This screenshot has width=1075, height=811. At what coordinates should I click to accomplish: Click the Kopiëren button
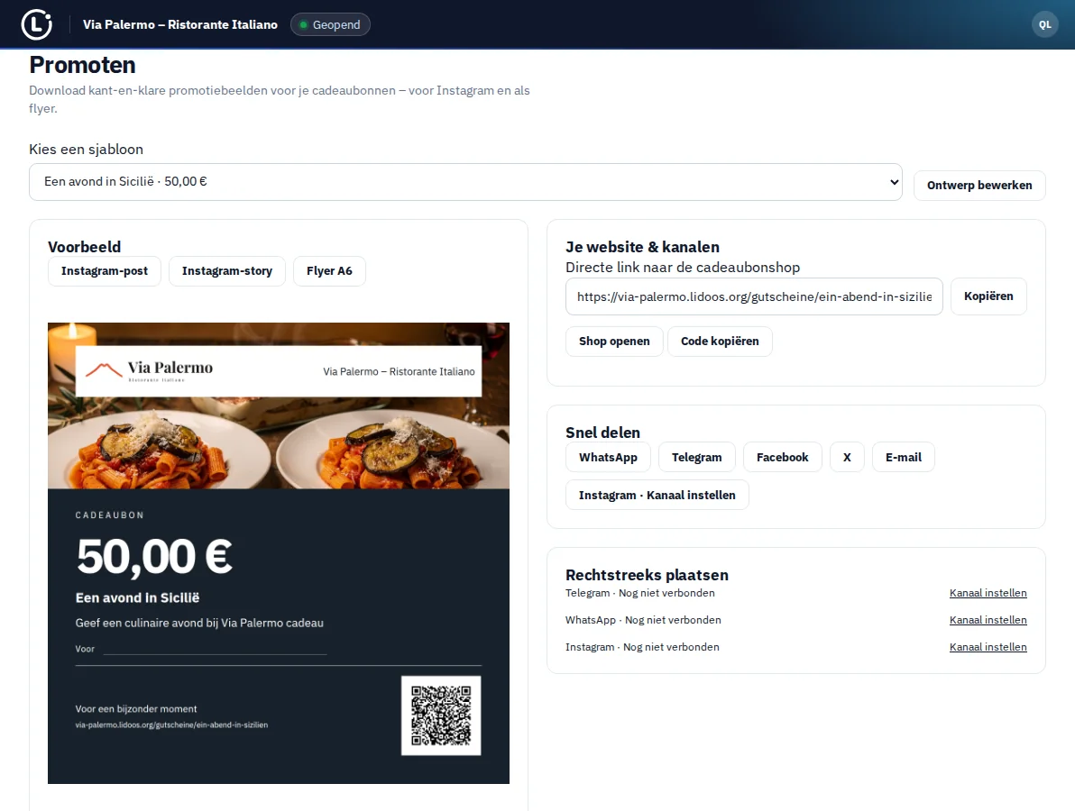988,296
